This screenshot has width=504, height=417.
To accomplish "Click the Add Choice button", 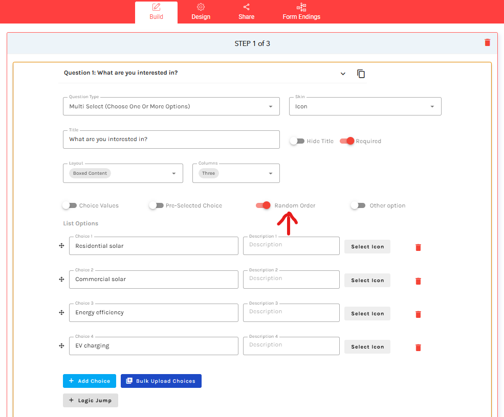I will click(90, 381).
